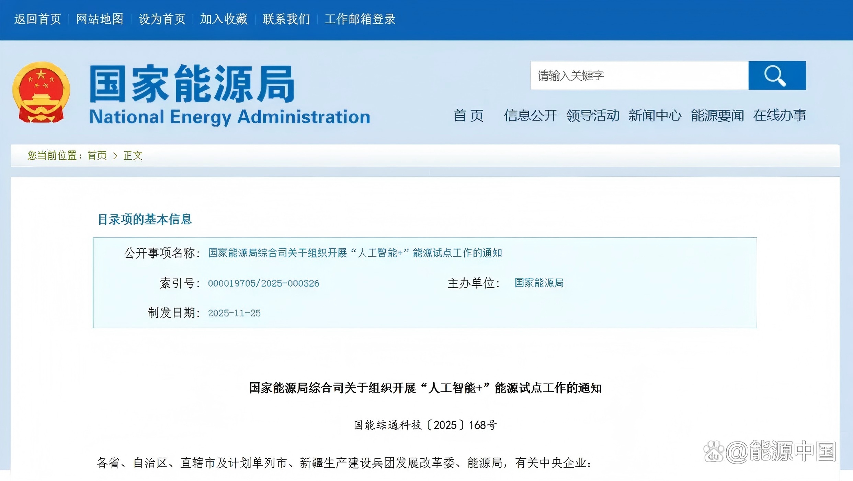853x481 pixels.
Task: Open the 新闻中心 menu item
Action: coord(655,116)
